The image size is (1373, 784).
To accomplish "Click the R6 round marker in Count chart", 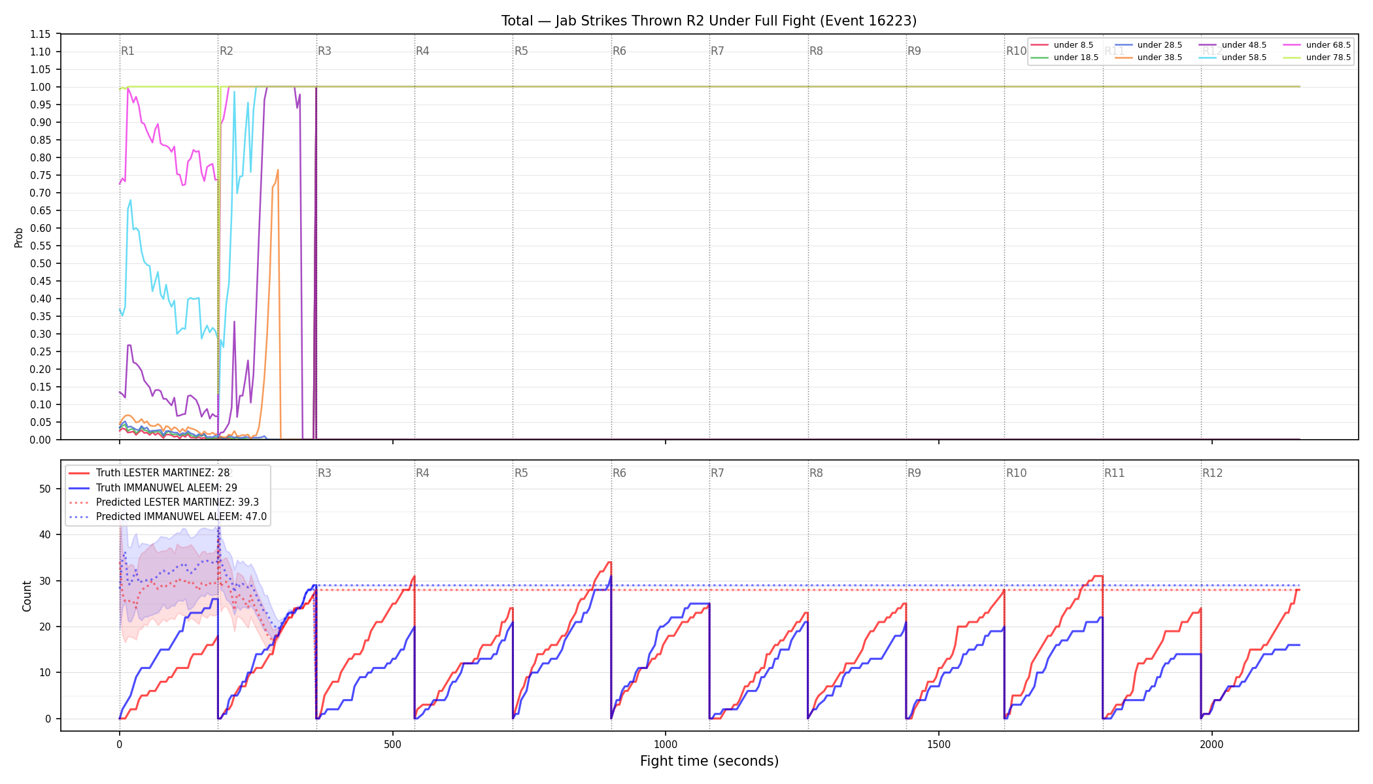I will pyautogui.click(x=619, y=473).
